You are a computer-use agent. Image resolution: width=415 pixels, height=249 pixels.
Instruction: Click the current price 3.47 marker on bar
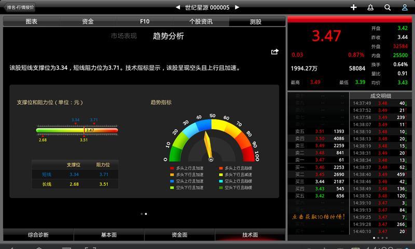[x=89, y=130]
